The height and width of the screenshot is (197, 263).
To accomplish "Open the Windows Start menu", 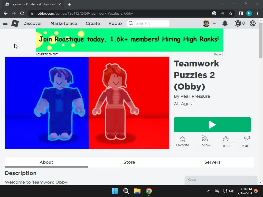I will (x=115, y=191).
